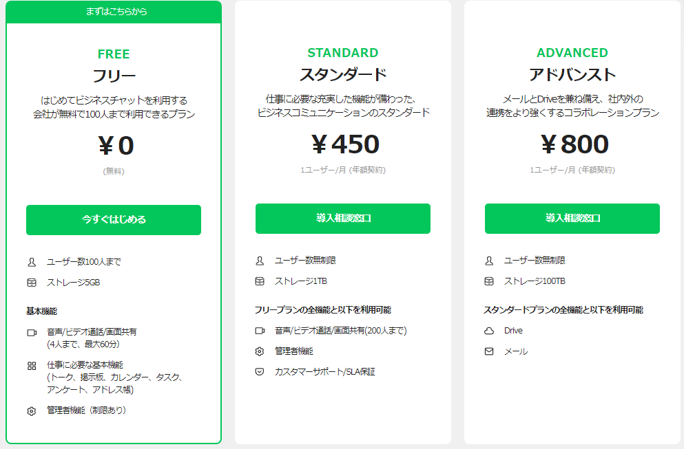
Task: Click the video camera icon in Free plan
Action: [31, 332]
